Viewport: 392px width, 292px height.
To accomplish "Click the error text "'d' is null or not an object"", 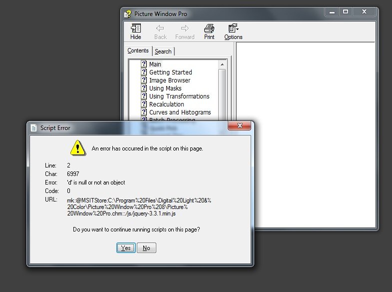I will coord(96,182).
